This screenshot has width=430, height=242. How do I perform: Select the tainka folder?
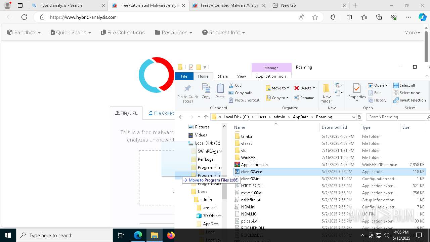tap(246, 136)
